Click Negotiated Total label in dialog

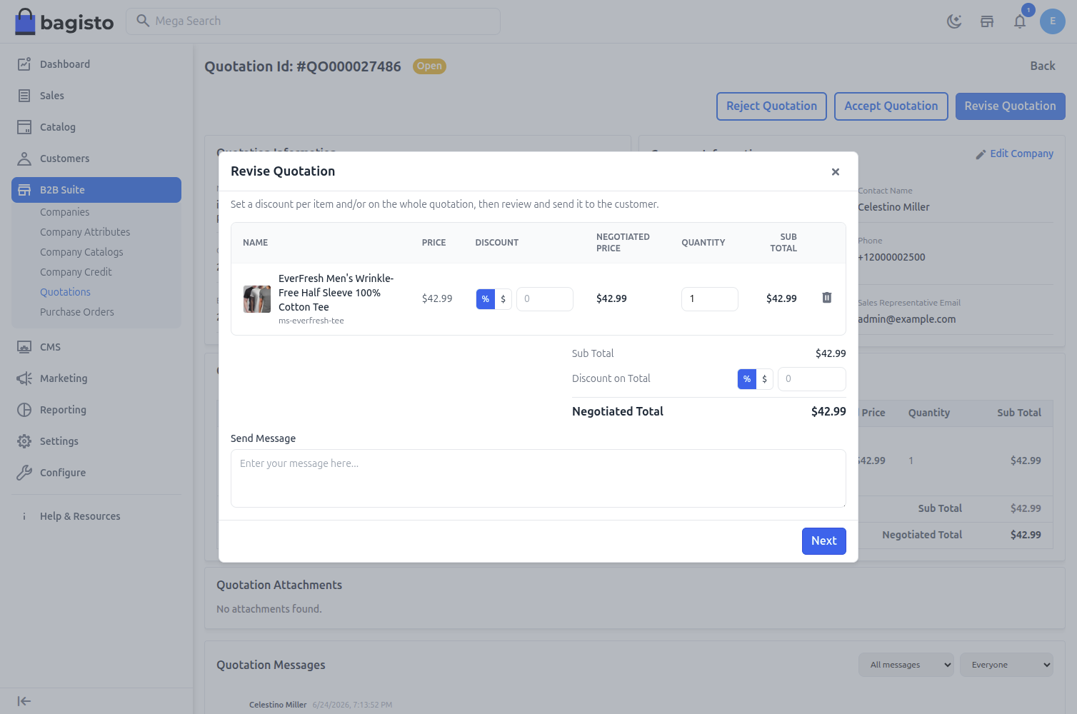click(x=618, y=411)
